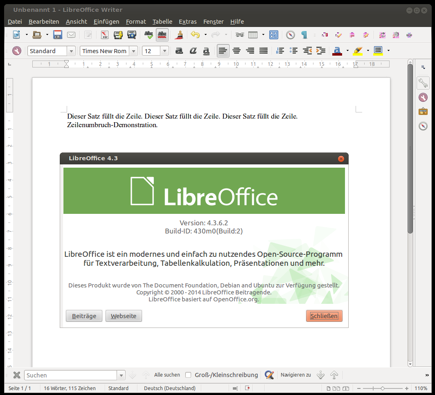Open sidebar Properties wrench icon
435x395 pixels.
[x=423, y=83]
